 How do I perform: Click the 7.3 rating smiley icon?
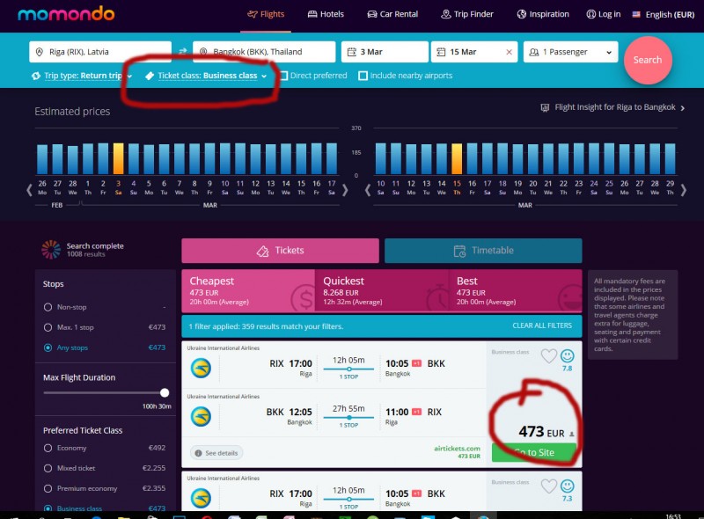(x=568, y=486)
